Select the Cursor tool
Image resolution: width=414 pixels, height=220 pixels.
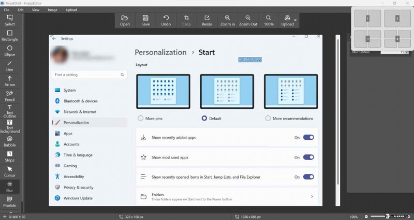coord(9,172)
